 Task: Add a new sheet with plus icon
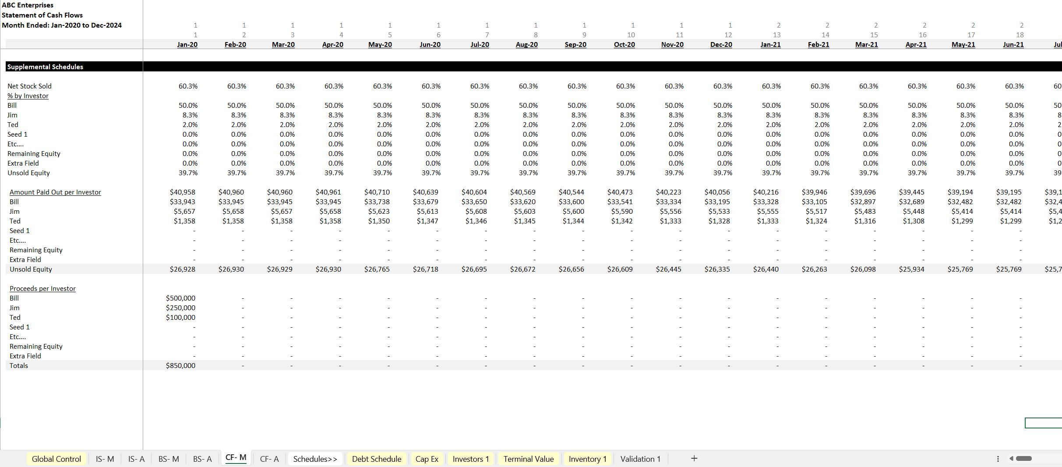pyautogui.click(x=694, y=458)
